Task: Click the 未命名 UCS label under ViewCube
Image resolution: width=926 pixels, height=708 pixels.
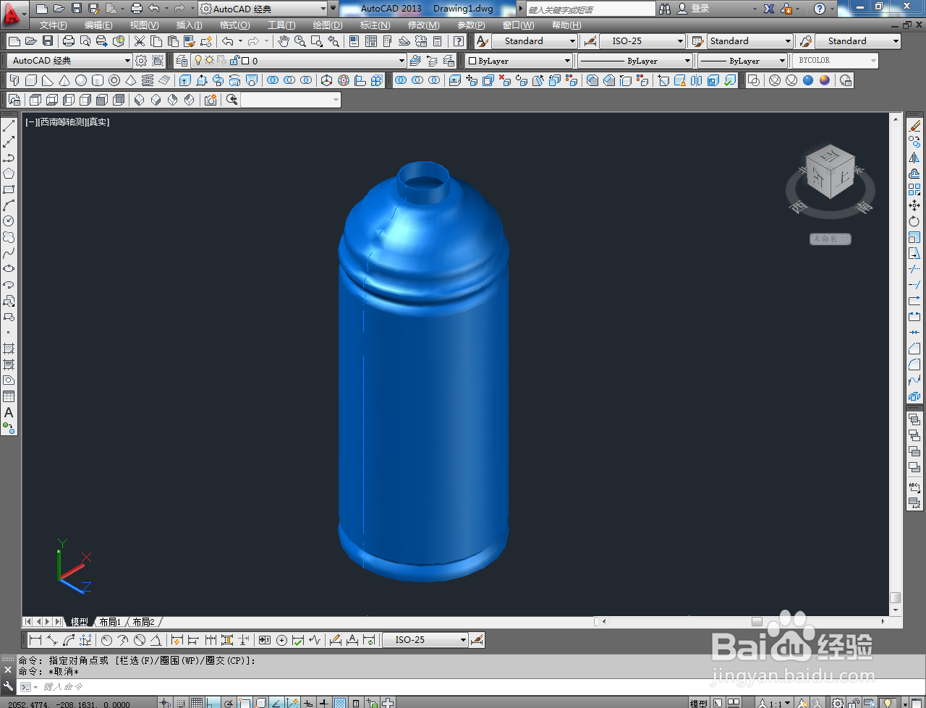Action: [x=831, y=239]
